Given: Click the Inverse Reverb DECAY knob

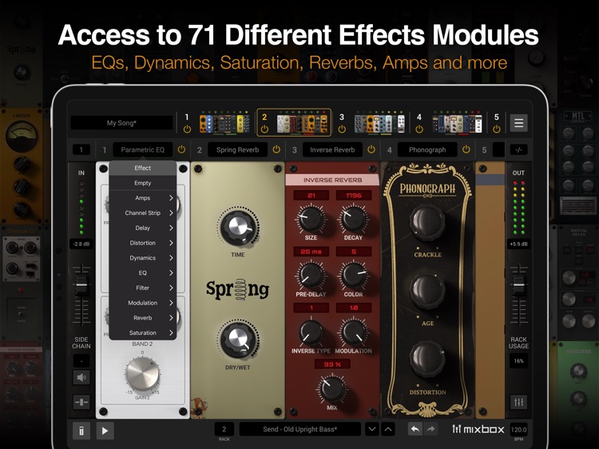Looking at the screenshot, I should (x=353, y=219).
